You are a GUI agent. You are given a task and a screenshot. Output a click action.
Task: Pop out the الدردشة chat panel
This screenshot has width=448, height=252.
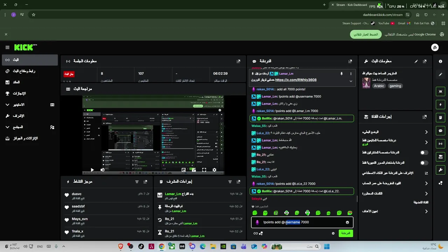(350, 61)
